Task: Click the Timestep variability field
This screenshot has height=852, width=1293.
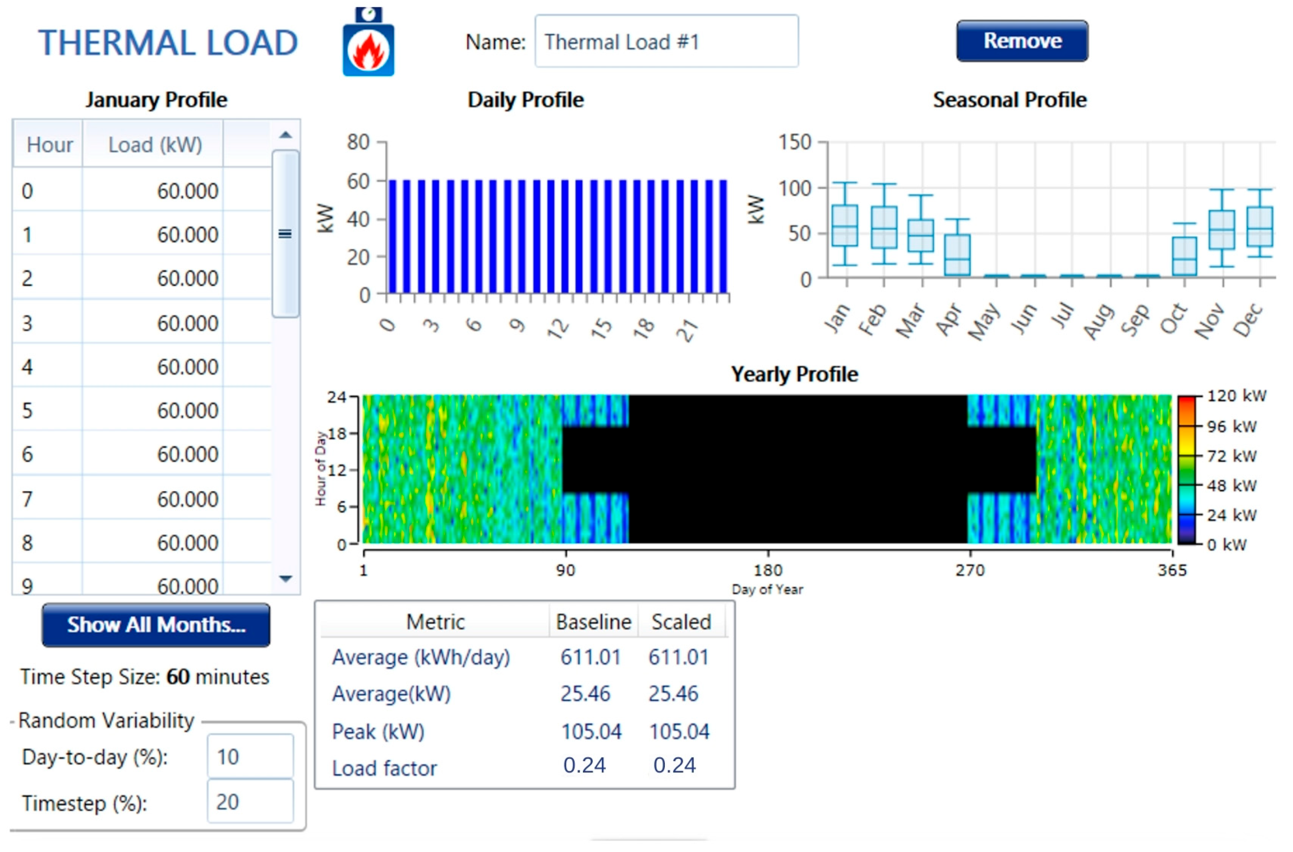Action: tap(250, 802)
